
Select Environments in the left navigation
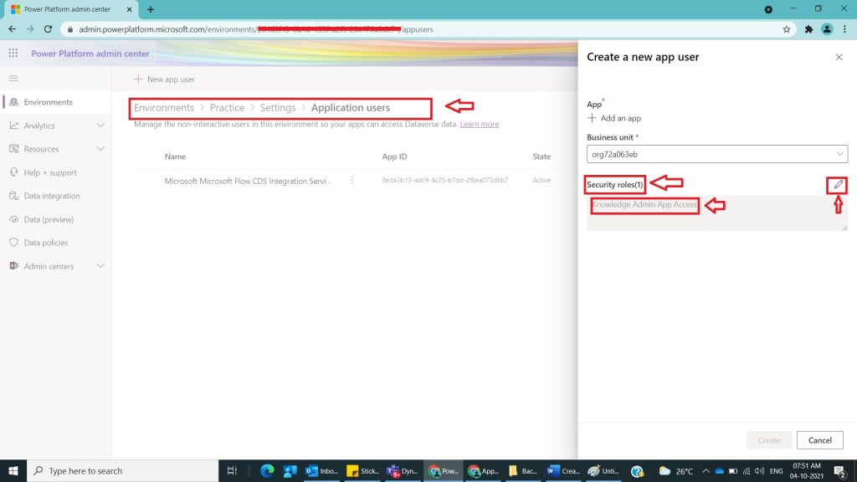pyautogui.click(x=48, y=102)
